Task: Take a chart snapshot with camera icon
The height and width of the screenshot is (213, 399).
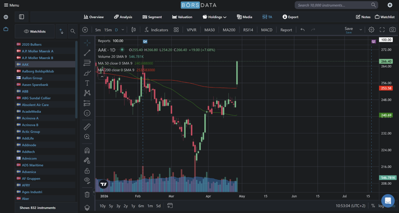Action: pyautogui.click(x=393, y=30)
